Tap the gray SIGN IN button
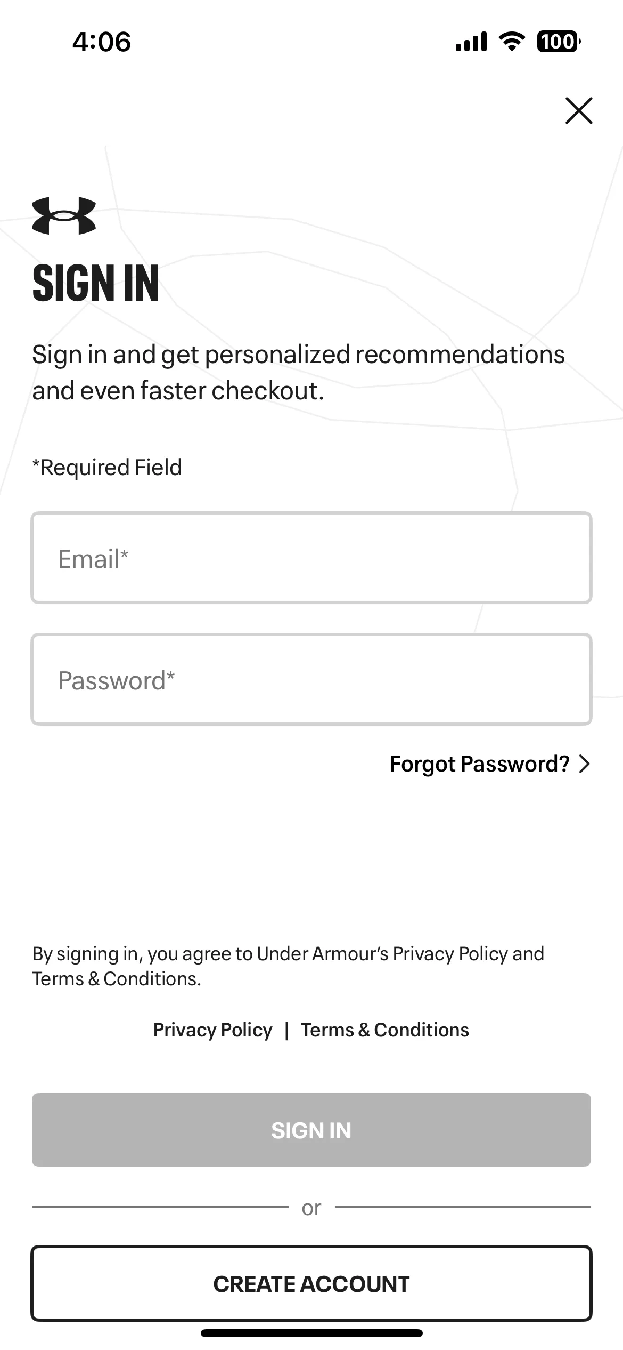This screenshot has width=623, height=1350. click(311, 1130)
